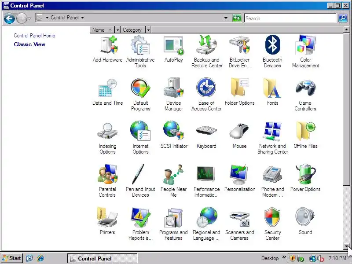The width and height of the screenshot is (352, 264).
Task: Open the Fonts folder
Action: [x=272, y=92]
